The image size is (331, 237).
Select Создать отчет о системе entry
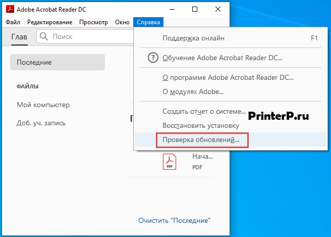click(204, 111)
